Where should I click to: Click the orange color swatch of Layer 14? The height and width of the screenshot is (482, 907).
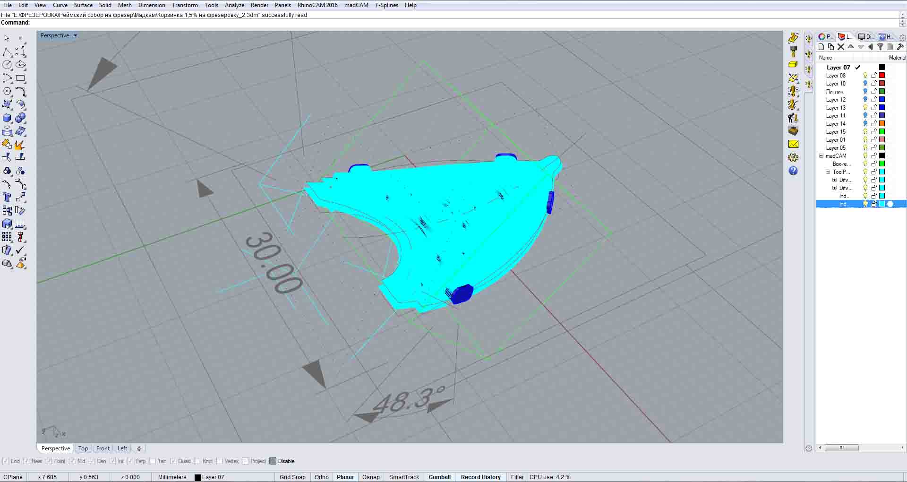pyautogui.click(x=881, y=124)
